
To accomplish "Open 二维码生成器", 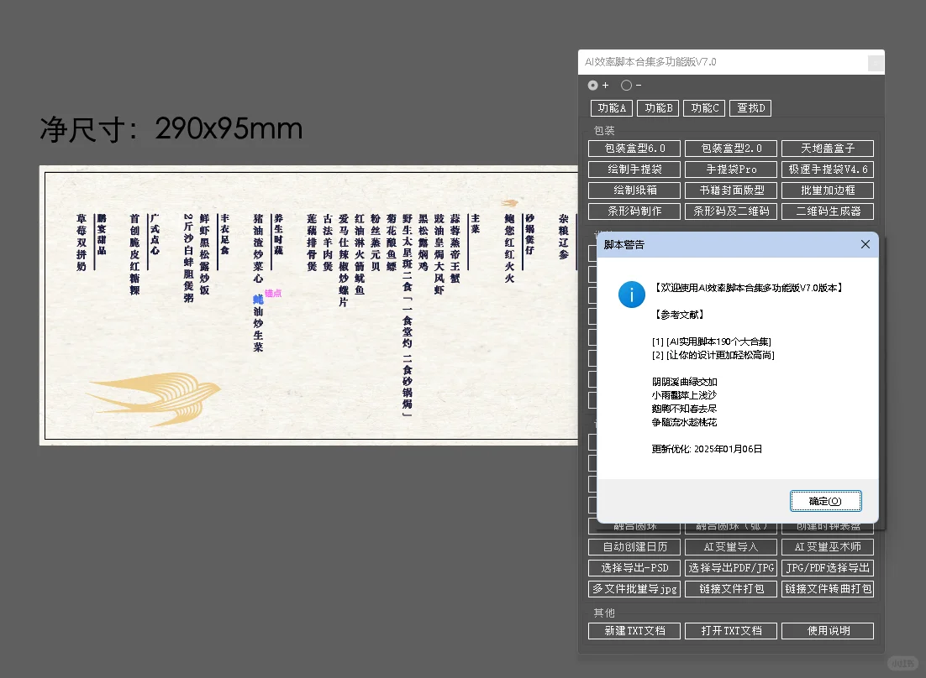I will point(828,211).
